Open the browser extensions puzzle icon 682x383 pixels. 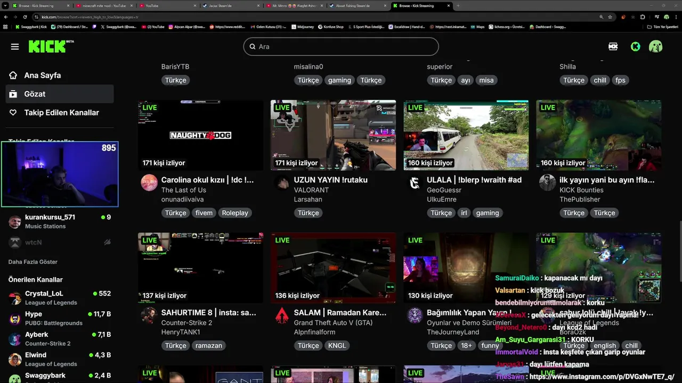[643, 17]
